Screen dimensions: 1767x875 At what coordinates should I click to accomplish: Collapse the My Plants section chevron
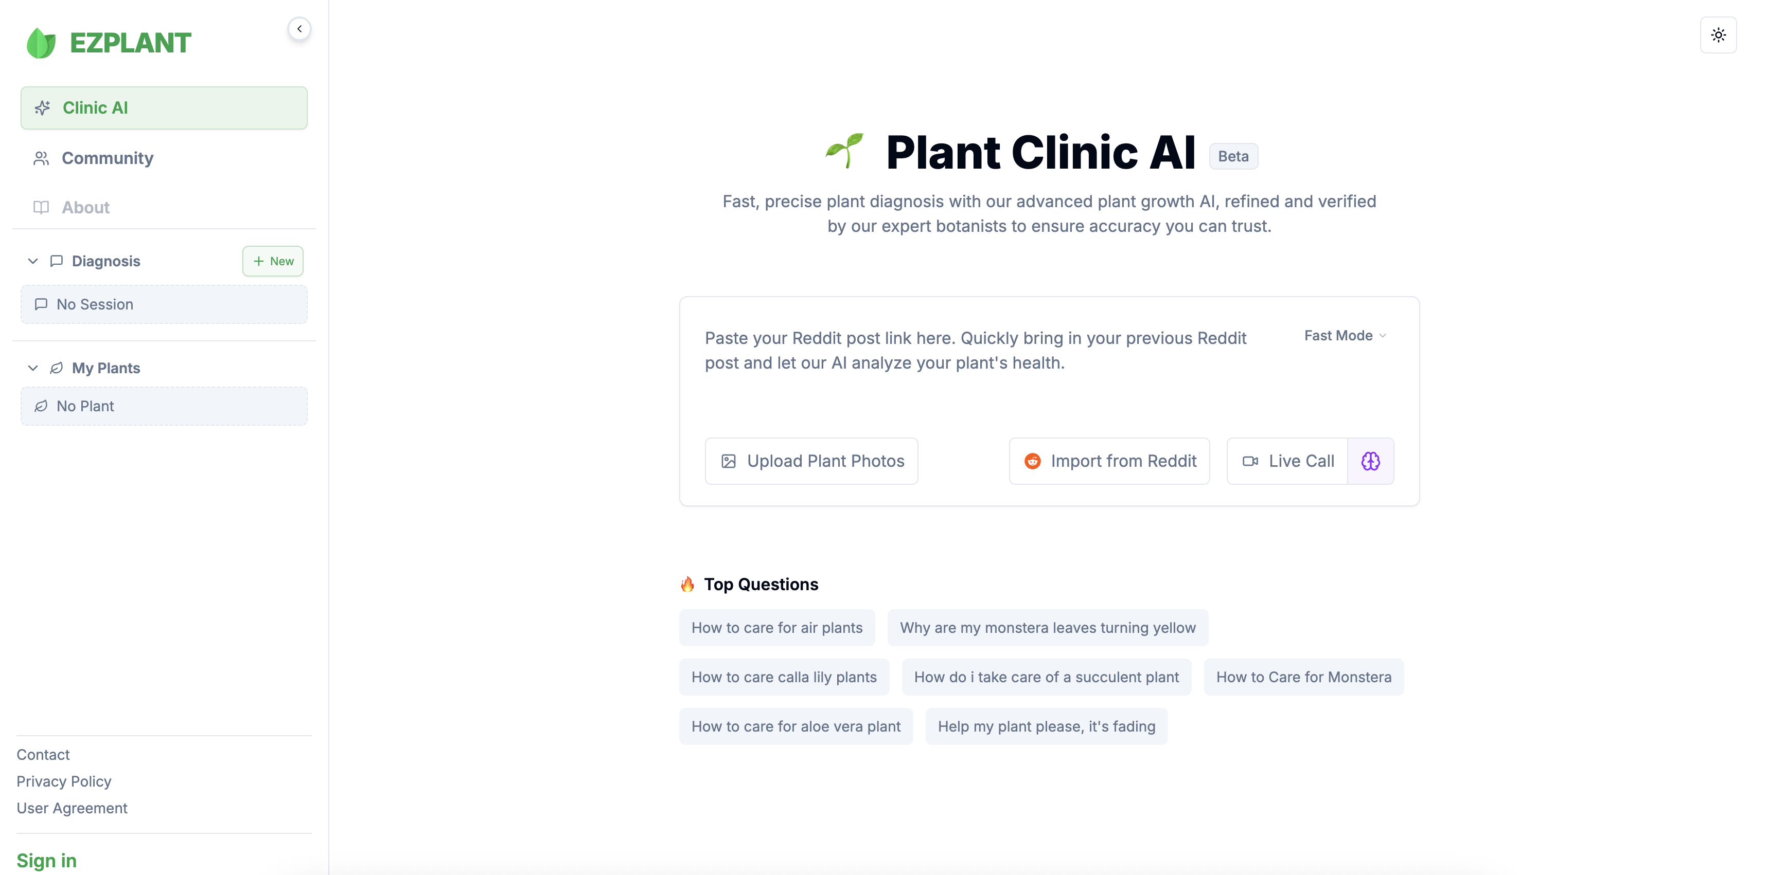[x=33, y=368]
